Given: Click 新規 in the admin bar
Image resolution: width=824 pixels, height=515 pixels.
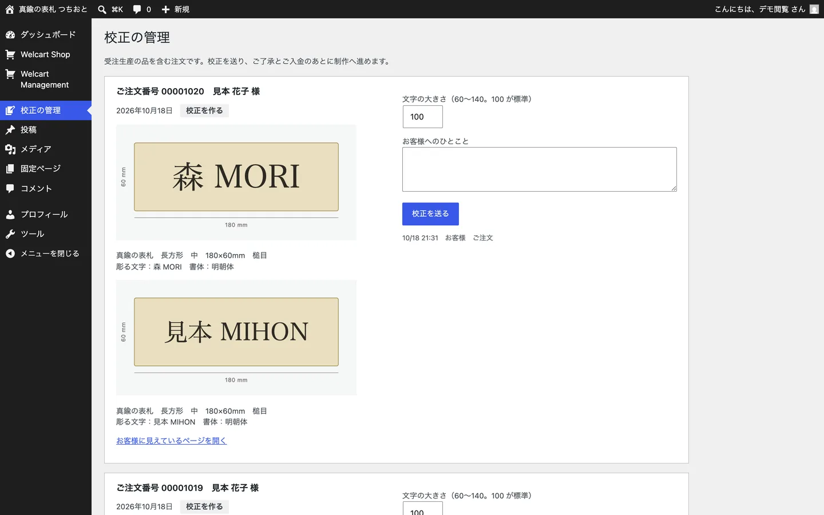Looking at the screenshot, I should pos(182,9).
